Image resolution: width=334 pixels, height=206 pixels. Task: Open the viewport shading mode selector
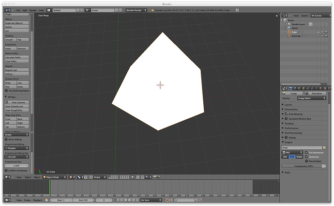click(71, 177)
